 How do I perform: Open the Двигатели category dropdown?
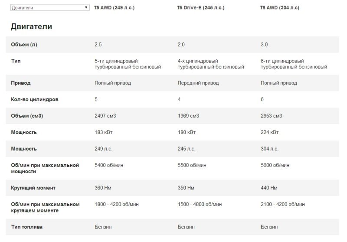click(49, 8)
